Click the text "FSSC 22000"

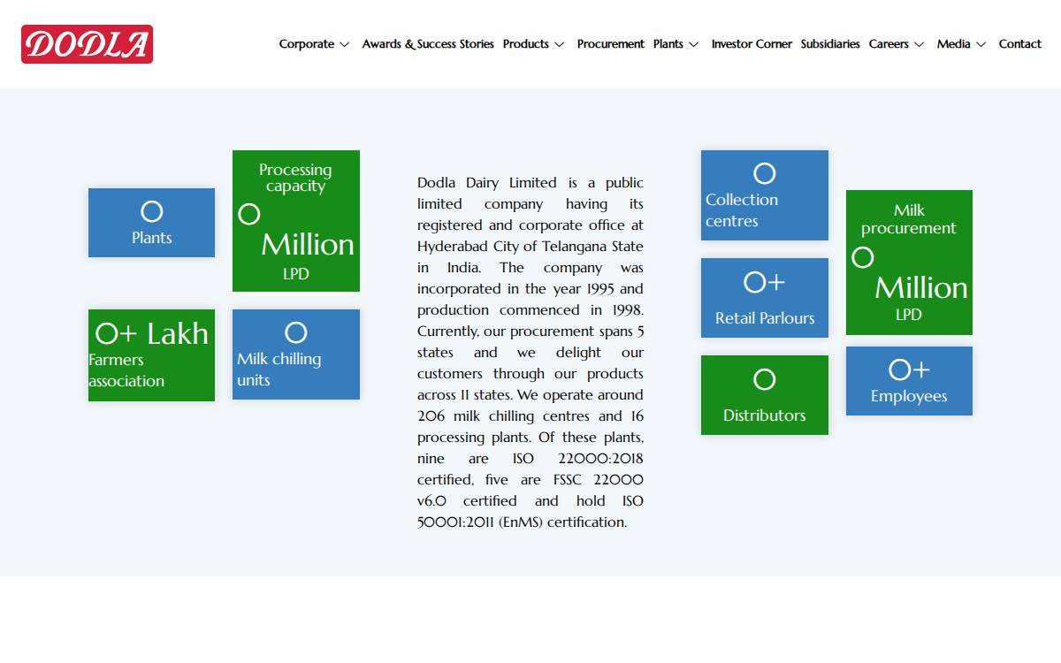[x=599, y=480]
